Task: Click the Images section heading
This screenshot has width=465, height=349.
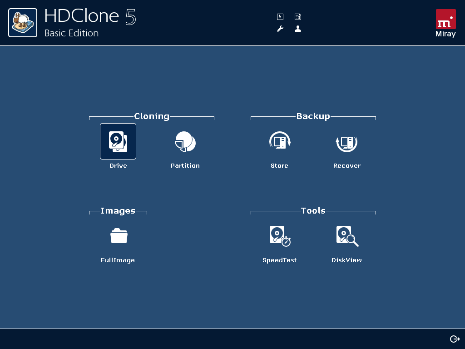Action: click(118, 211)
